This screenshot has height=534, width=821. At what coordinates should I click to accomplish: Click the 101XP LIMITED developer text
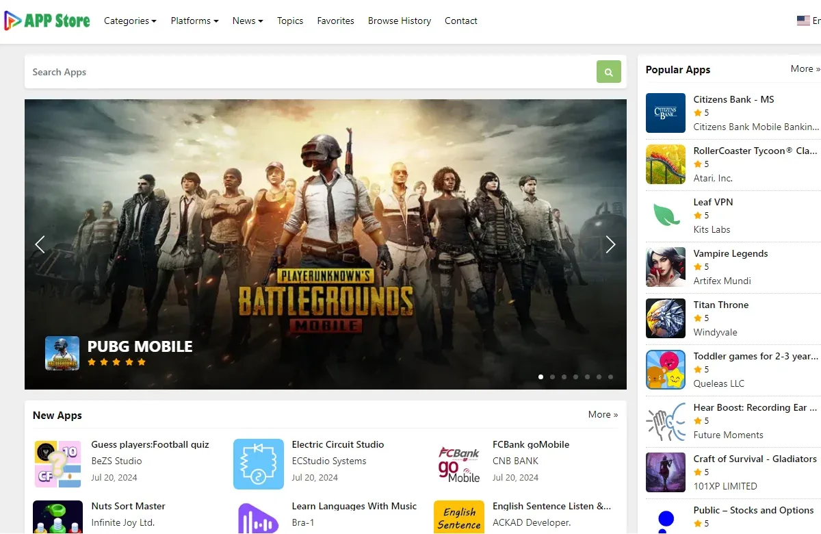coord(725,486)
